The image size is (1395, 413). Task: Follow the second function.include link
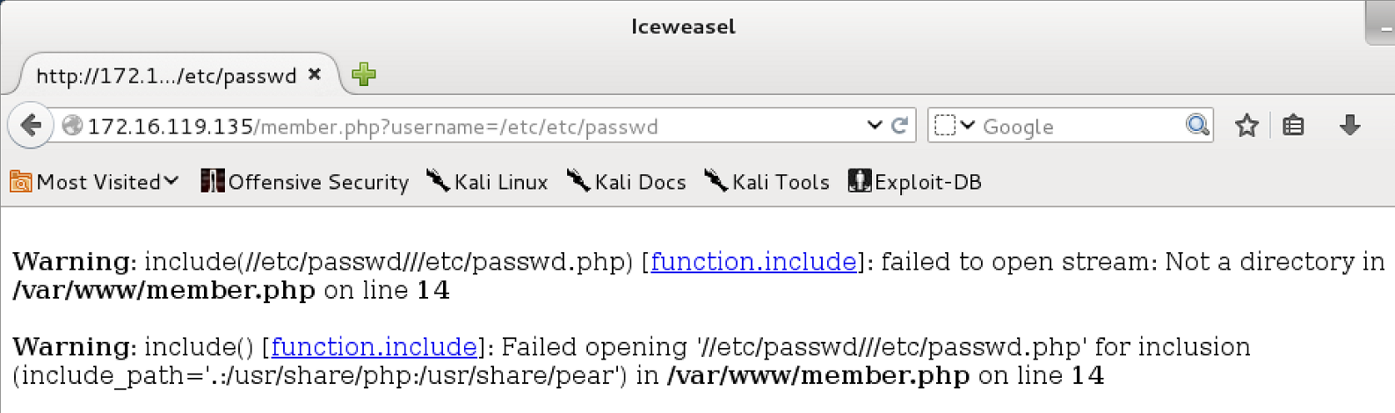374,346
